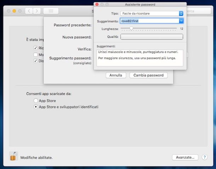
Task: Click the 'Verifica:' label
Action: 85,49
